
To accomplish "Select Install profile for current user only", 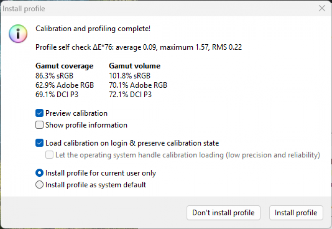I will coord(39,173).
